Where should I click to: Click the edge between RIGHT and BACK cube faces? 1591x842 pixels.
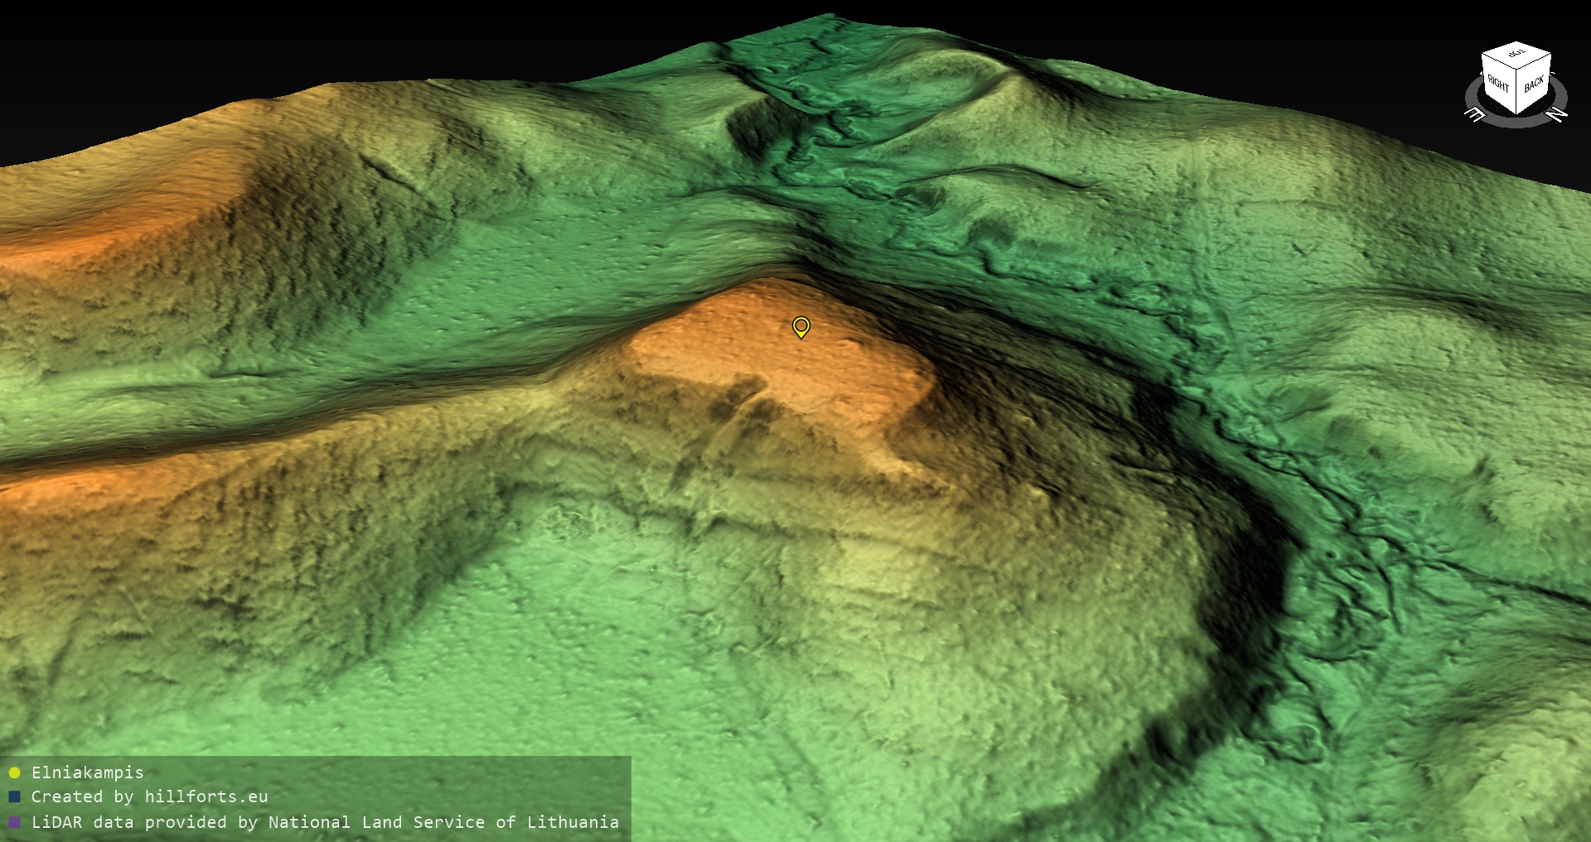click(1516, 92)
